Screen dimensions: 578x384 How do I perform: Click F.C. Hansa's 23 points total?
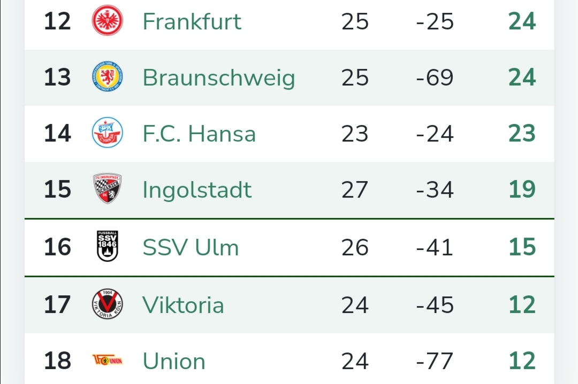click(x=522, y=134)
